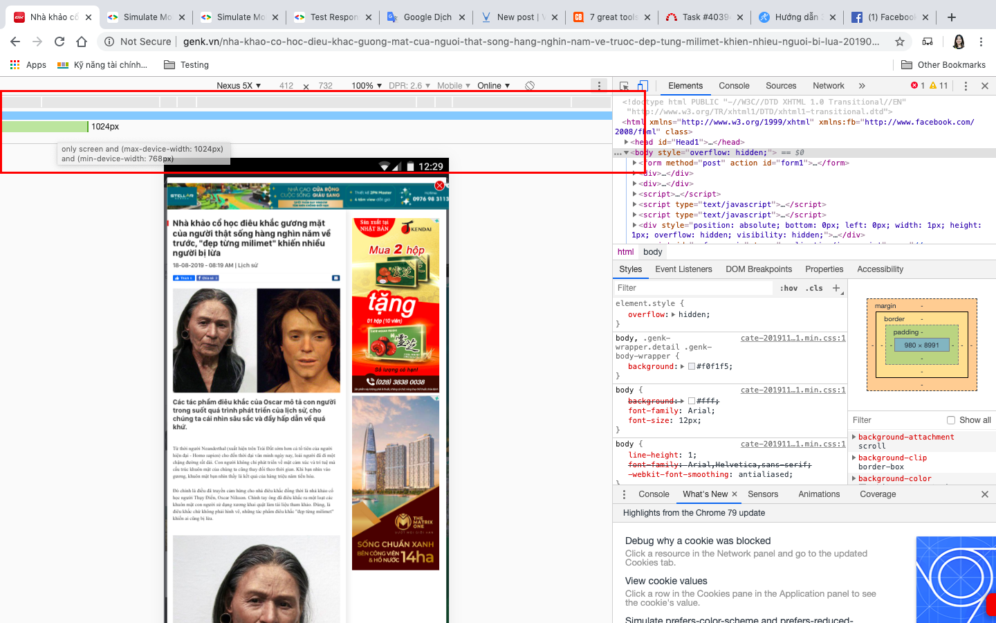This screenshot has width=996, height=623.
Task: Toggle the device toolbar
Action: [643, 86]
